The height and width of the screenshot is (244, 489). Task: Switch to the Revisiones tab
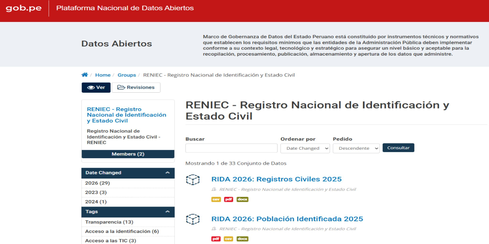click(136, 87)
